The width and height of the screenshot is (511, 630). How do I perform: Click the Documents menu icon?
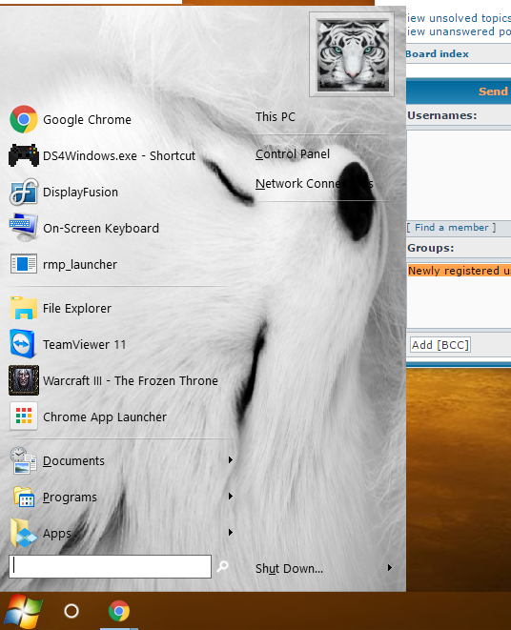24,461
